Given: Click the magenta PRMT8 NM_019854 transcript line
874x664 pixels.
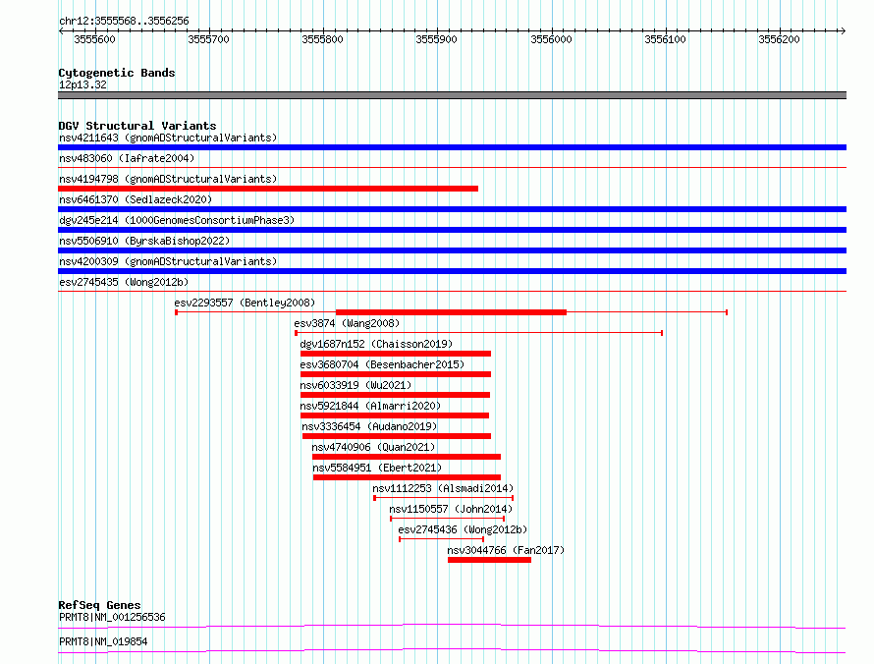Looking at the screenshot, I should [x=452, y=650].
